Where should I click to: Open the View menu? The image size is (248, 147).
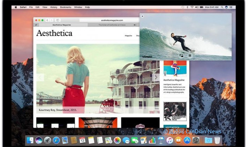pos(45,7)
